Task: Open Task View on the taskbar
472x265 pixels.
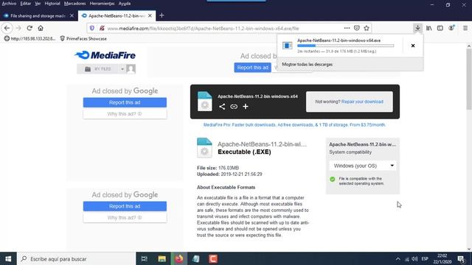Action: click(145, 258)
